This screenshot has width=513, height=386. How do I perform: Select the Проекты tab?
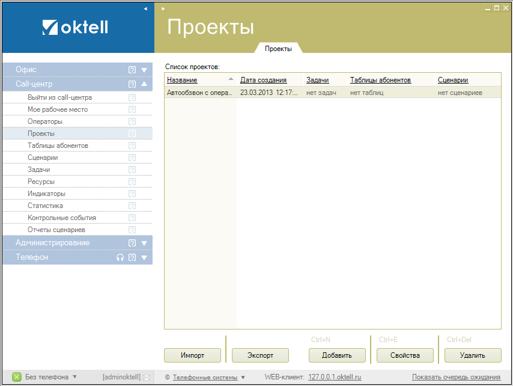pyautogui.click(x=278, y=49)
